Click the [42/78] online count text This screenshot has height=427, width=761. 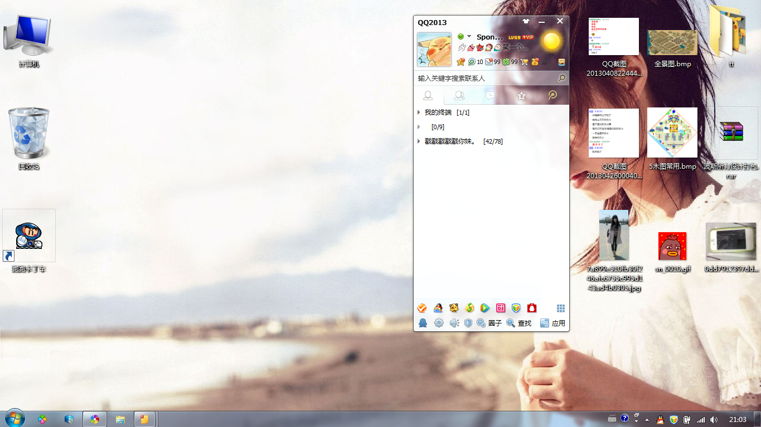point(493,141)
